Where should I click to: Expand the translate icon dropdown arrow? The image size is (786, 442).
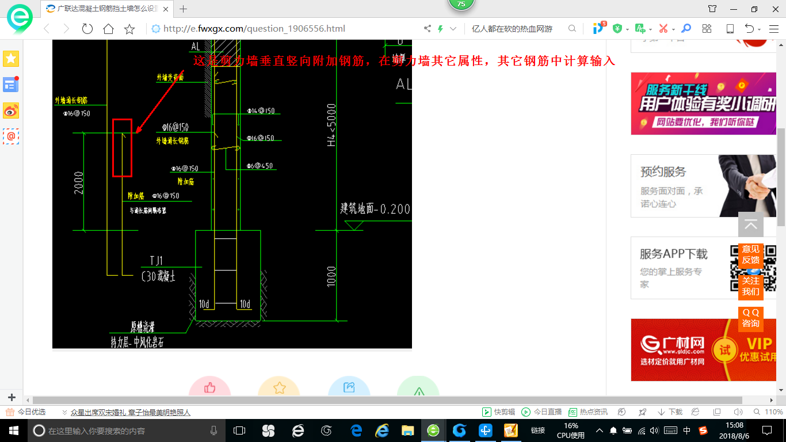coord(650,29)
